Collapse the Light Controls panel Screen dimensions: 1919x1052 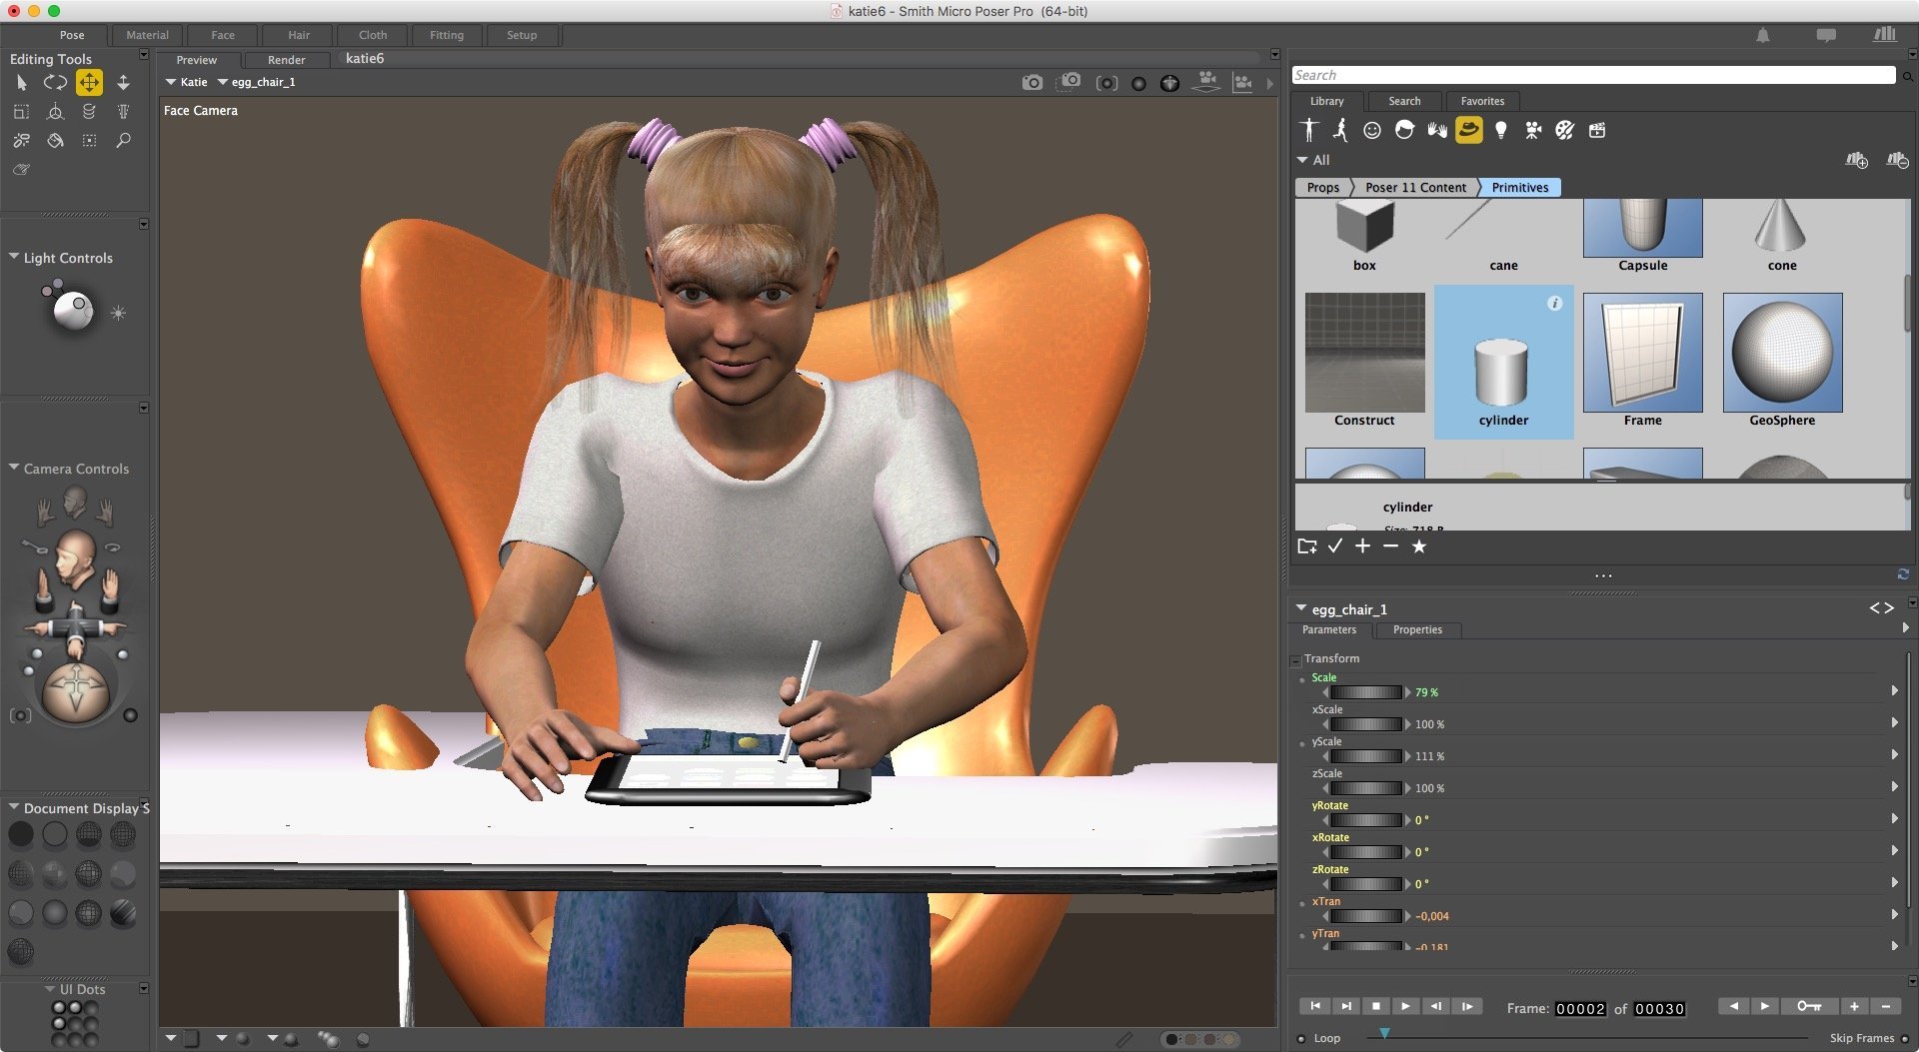pos(14,258)
